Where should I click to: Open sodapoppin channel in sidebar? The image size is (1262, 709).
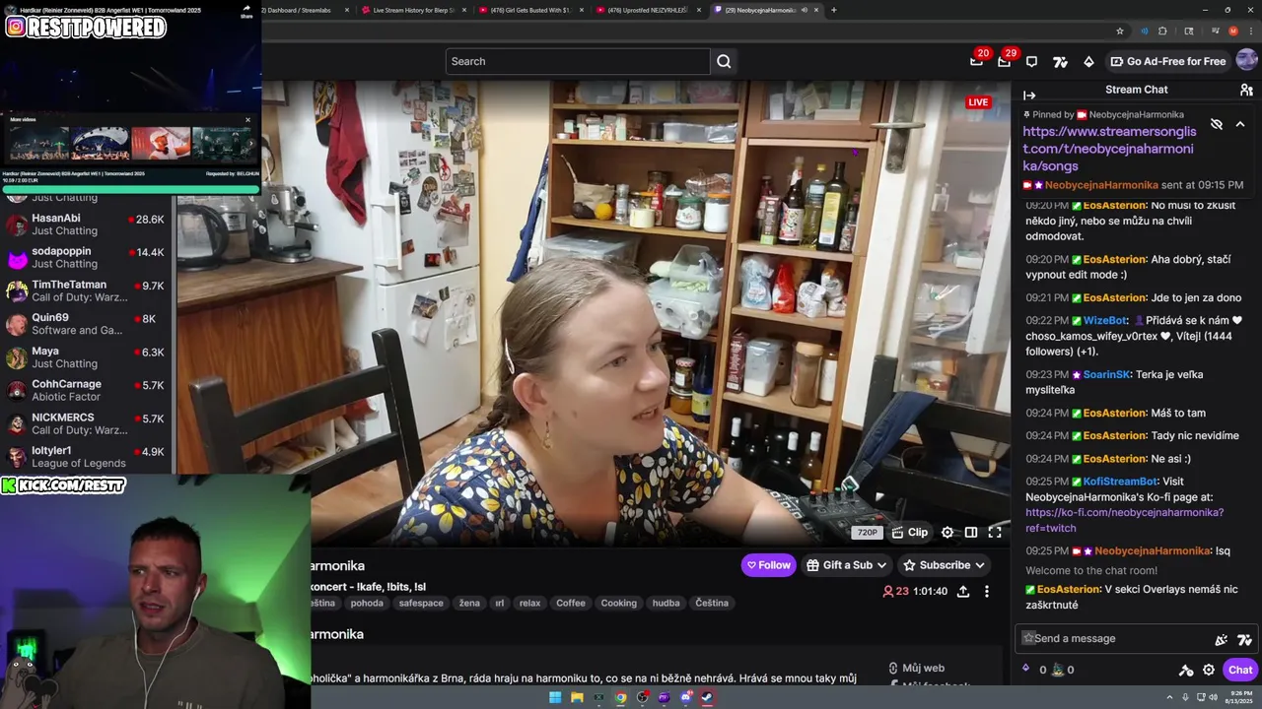87,257
